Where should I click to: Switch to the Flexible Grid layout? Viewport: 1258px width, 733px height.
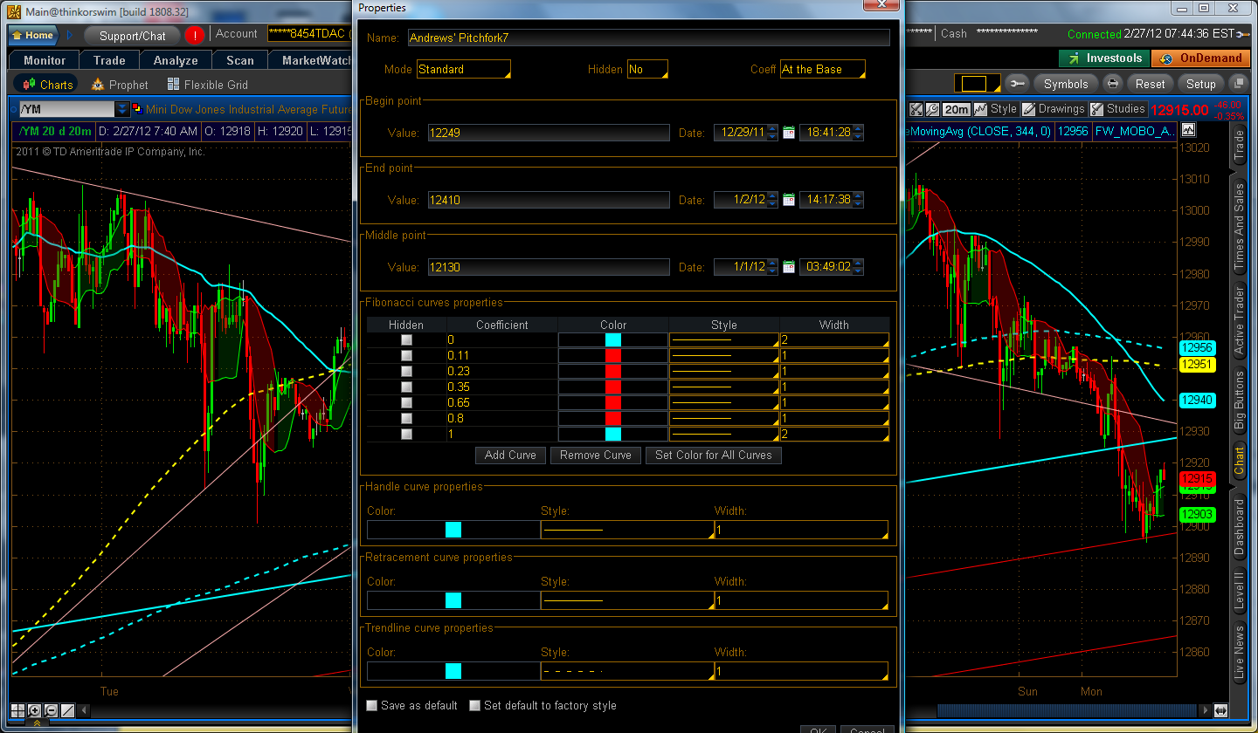[x=208, y=85]
